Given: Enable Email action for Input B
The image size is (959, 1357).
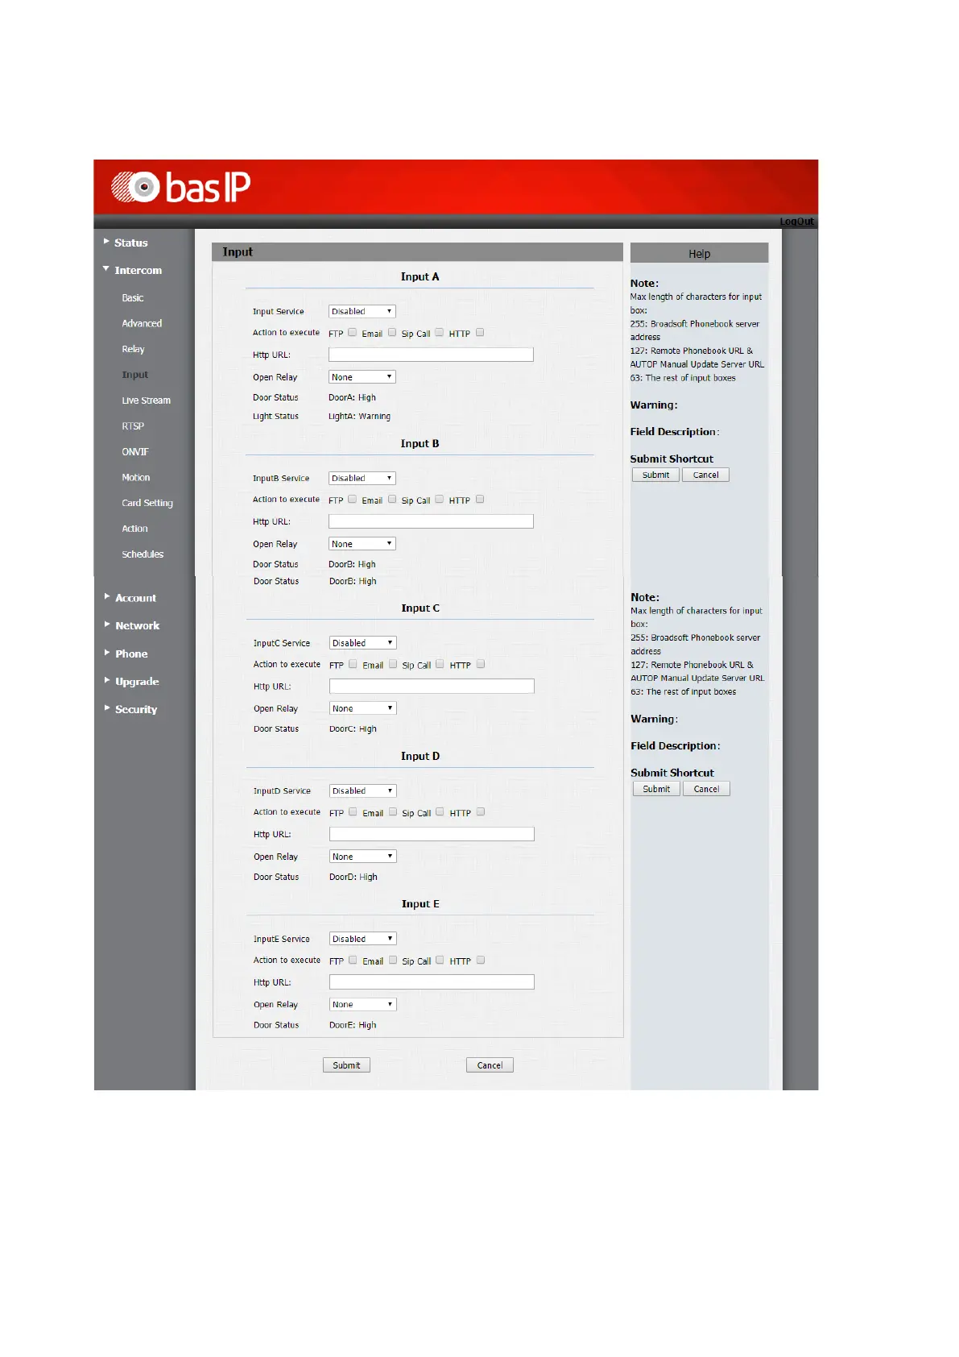Looking at the screenshot, I should click(x=392, y=499).
